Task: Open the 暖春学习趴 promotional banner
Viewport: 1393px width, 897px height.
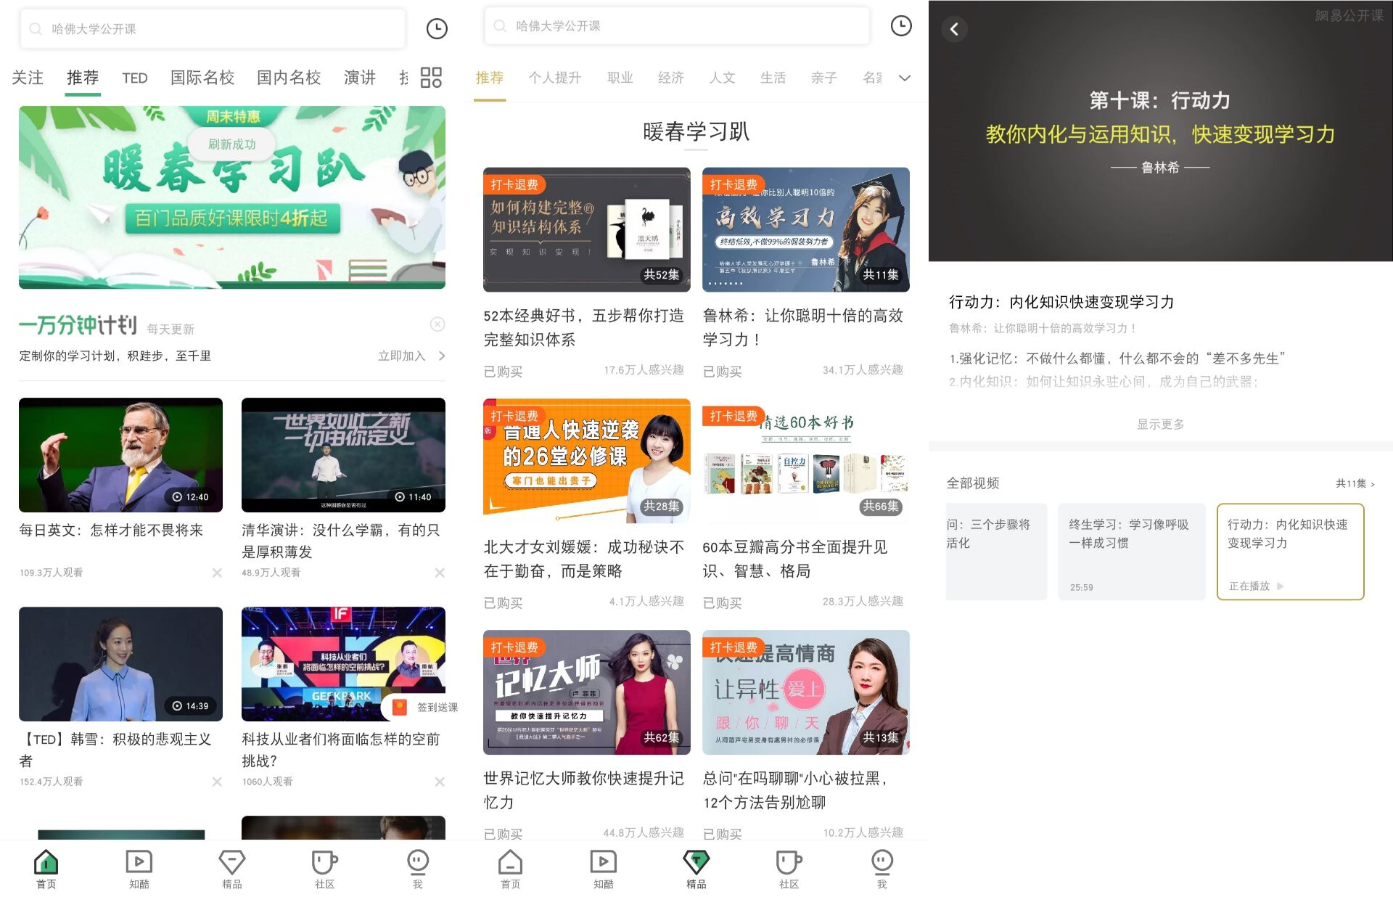Action: pos(232,197)
